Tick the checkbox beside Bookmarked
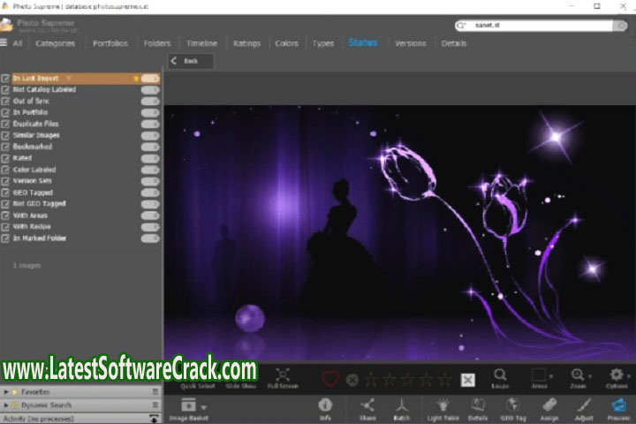The width and height of the screenshot is (636, 424). pos(5,147)
